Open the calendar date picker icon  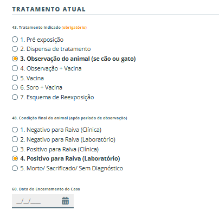[x=65, y=201]
